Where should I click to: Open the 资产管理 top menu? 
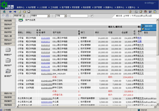click(98, 7)
